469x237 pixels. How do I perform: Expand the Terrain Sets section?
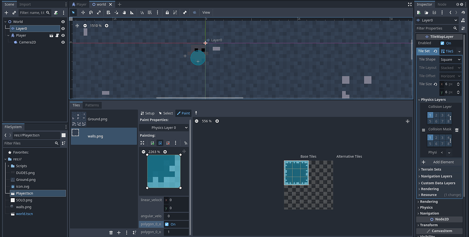[431, 169]
